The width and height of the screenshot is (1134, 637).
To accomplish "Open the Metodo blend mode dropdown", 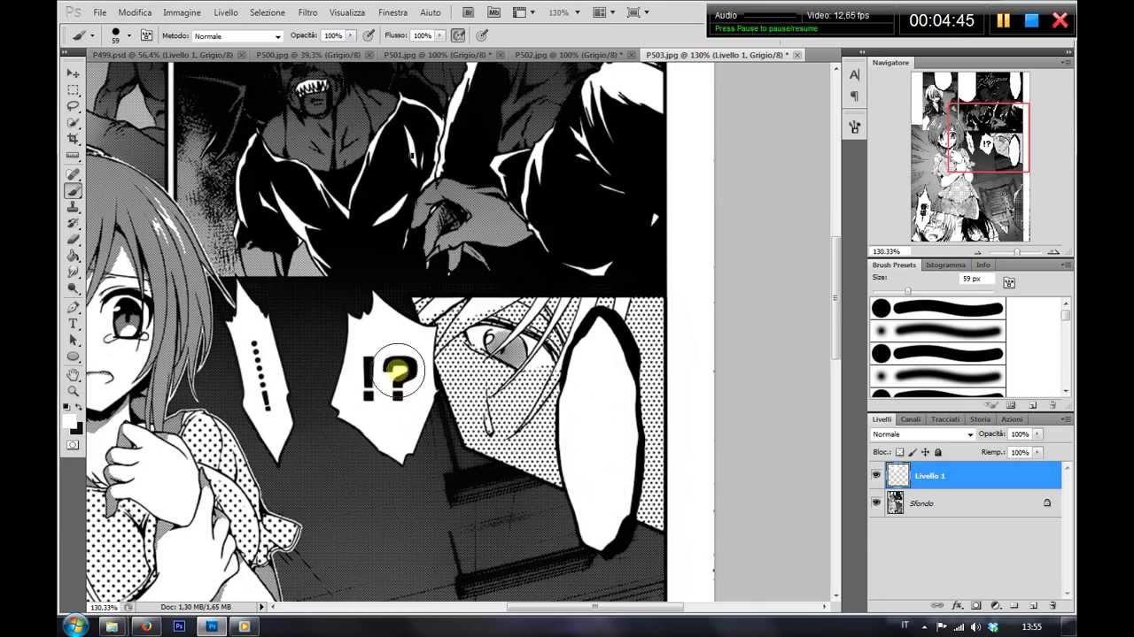I will (x=237, y=36).
